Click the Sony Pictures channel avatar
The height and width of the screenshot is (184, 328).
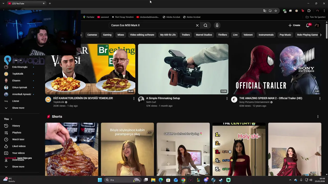click(234, 99)
